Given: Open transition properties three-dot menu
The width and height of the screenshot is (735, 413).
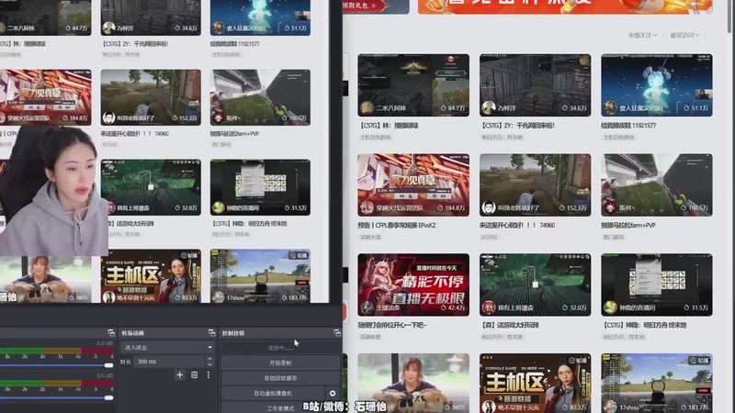Looking at the screenshot, I should [x=209, y=374].
